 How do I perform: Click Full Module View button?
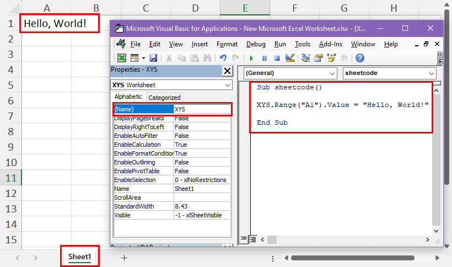click(x=253, y=239)
